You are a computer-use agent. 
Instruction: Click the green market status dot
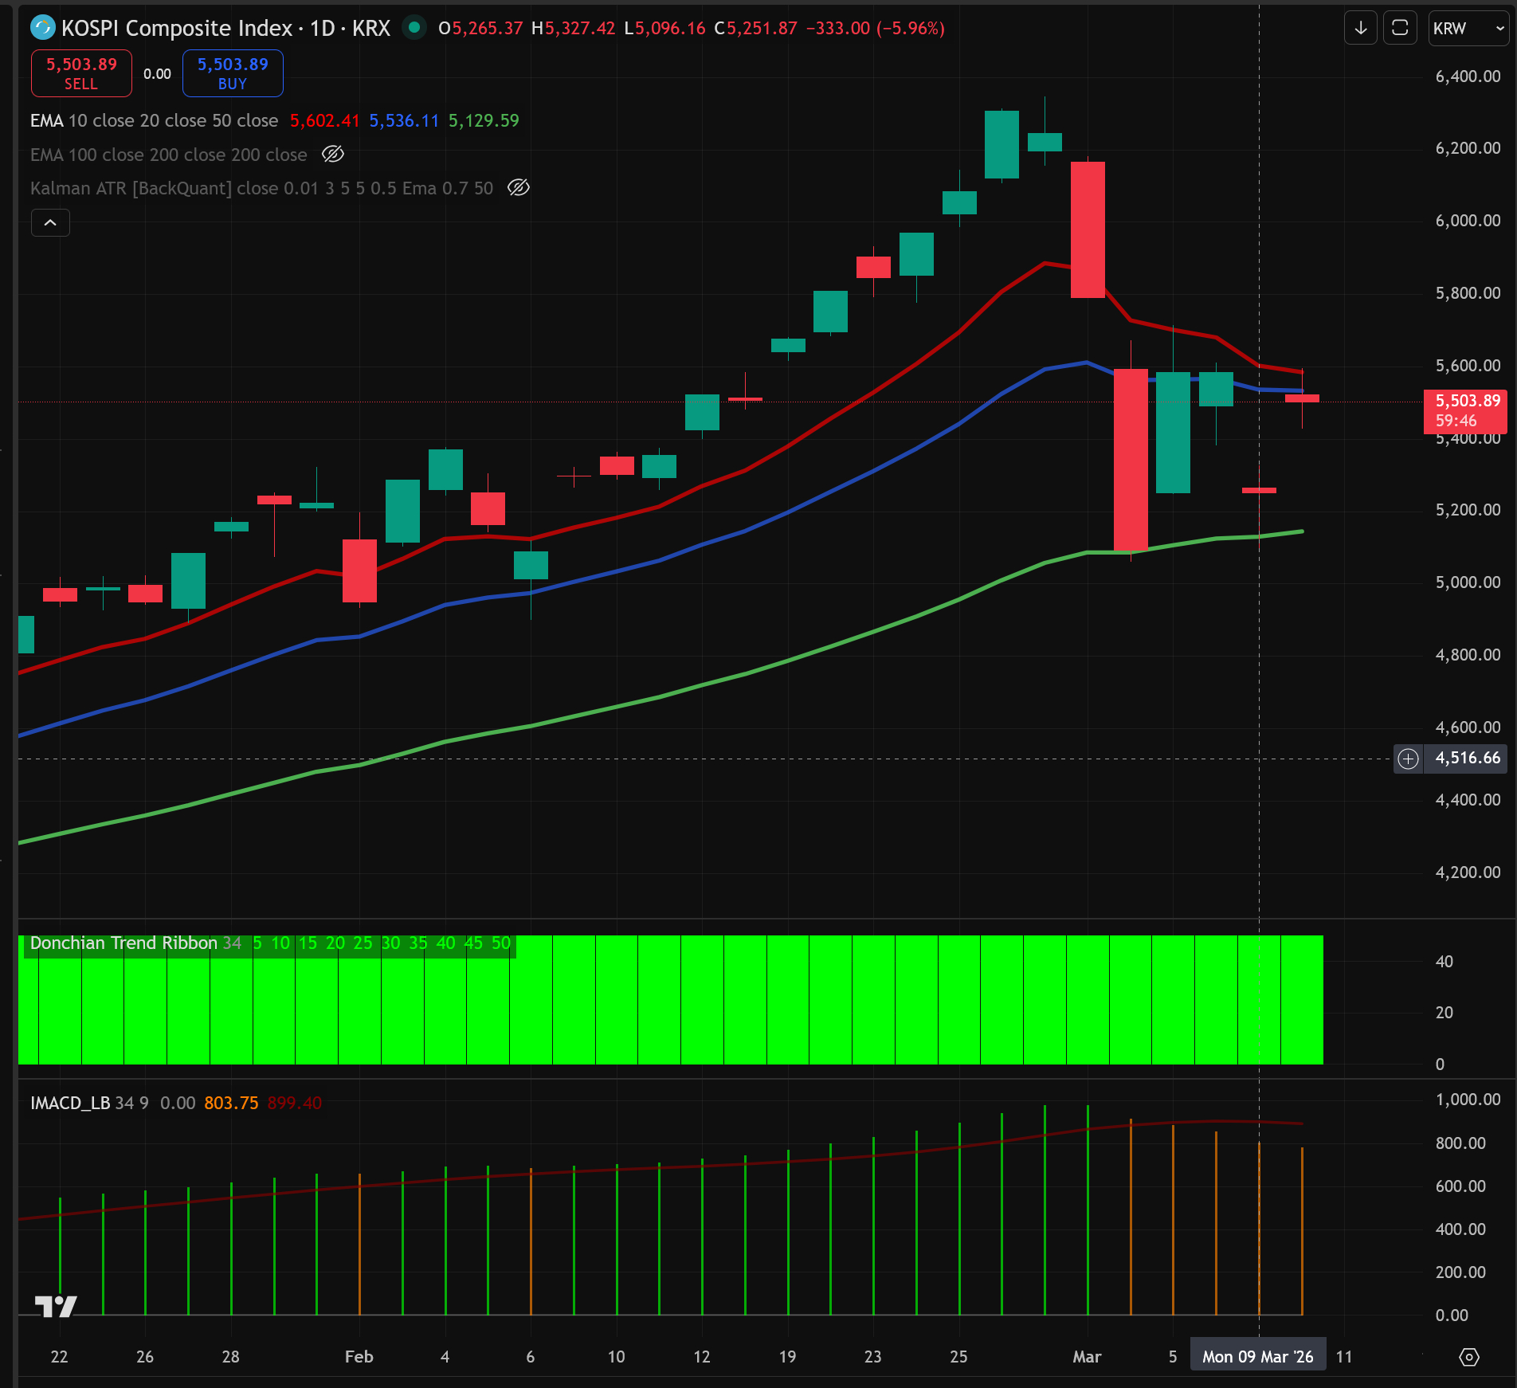[x=414, y=28]
